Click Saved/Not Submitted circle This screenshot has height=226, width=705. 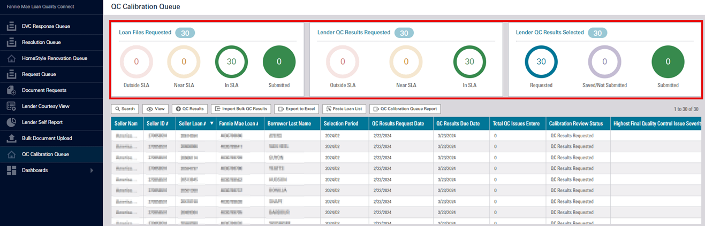(604, 62)
